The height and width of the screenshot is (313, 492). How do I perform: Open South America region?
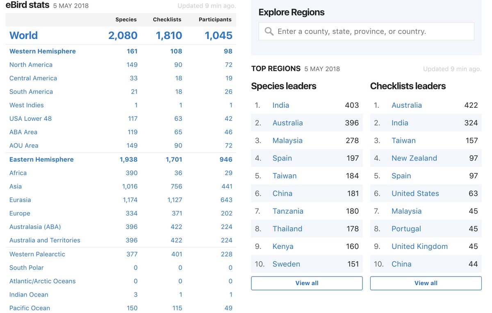click(x=31, y=92)
